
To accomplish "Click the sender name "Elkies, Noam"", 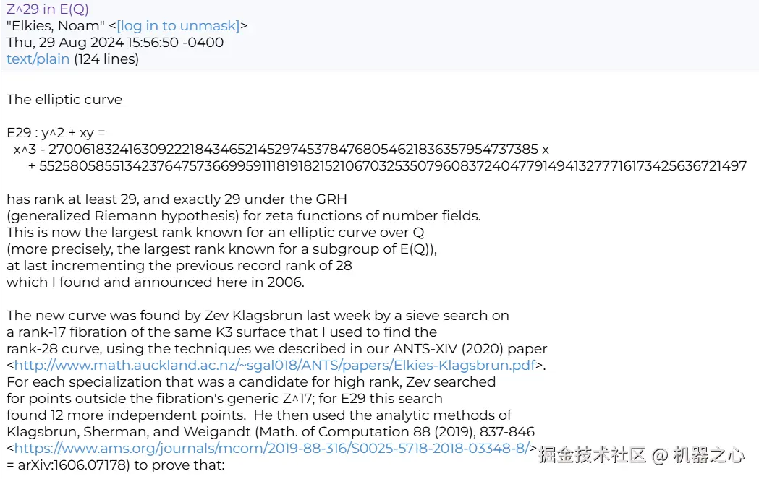I will point(56,25).
